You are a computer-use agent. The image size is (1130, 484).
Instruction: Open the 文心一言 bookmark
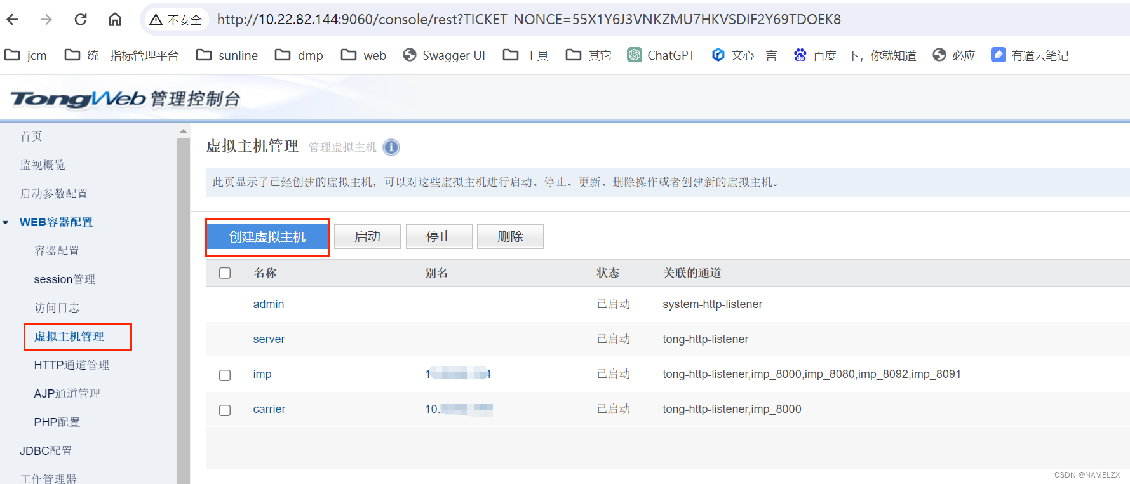click(x=744, y=55)
